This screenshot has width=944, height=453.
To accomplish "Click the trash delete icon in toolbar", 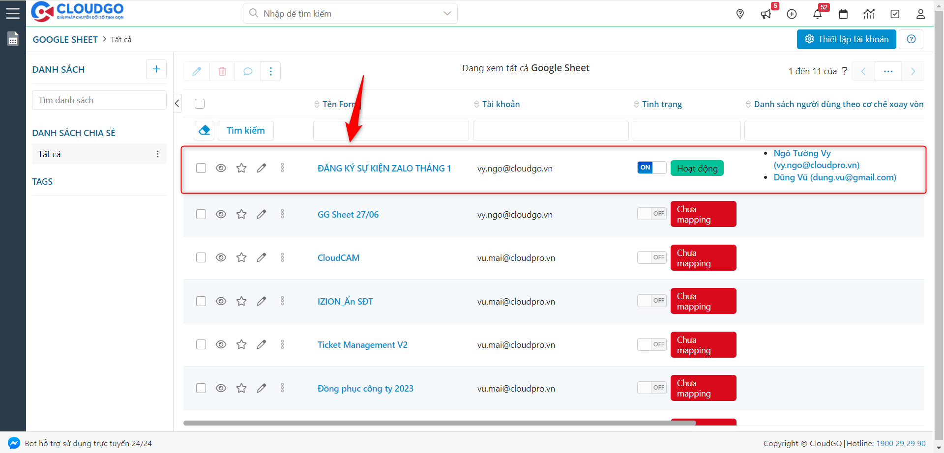I will coord(222,71).
